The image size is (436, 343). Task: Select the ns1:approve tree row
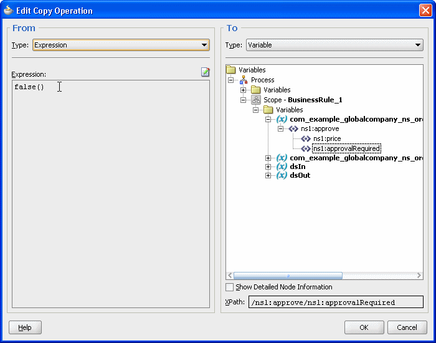pyautogui.click(x=320, y=128)
